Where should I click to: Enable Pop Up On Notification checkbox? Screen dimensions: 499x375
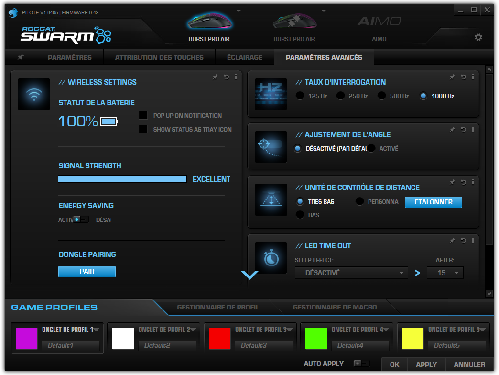pos(143,115)
